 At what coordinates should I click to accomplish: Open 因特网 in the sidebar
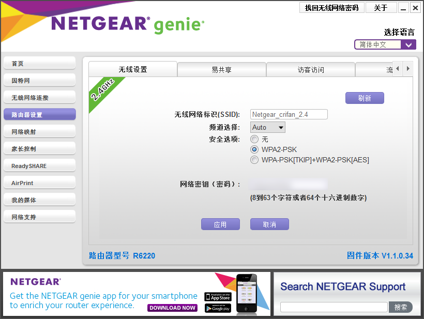click(x=39, y=80)
